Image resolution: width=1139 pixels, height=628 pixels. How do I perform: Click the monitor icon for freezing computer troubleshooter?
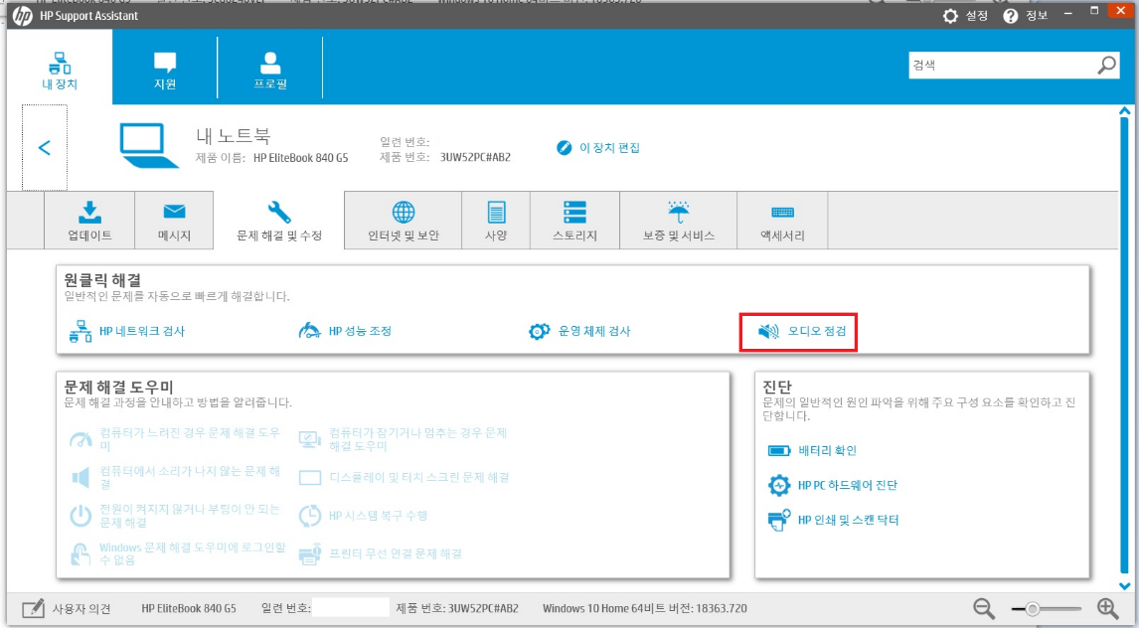click(x=310, y=439)
